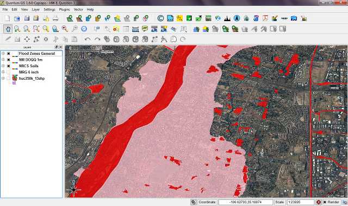The height and width of the screenshot is (206, 348).
Task: Save the project with the floppy disk icon
Action: coord(27,18)
